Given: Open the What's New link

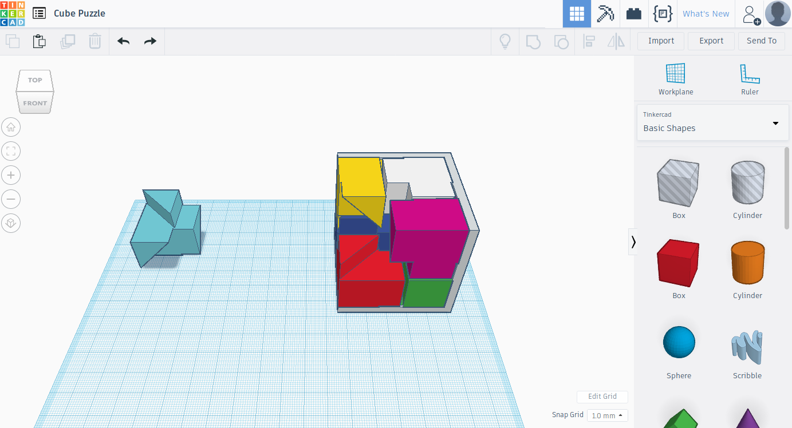Looking at the screenshot, I should tap(706, 14).
